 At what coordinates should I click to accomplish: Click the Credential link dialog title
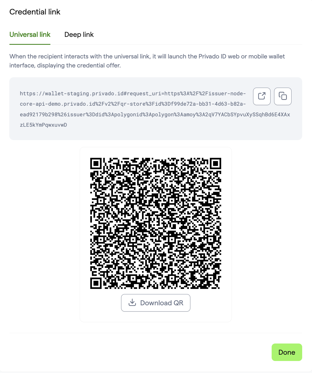[35, 12]
